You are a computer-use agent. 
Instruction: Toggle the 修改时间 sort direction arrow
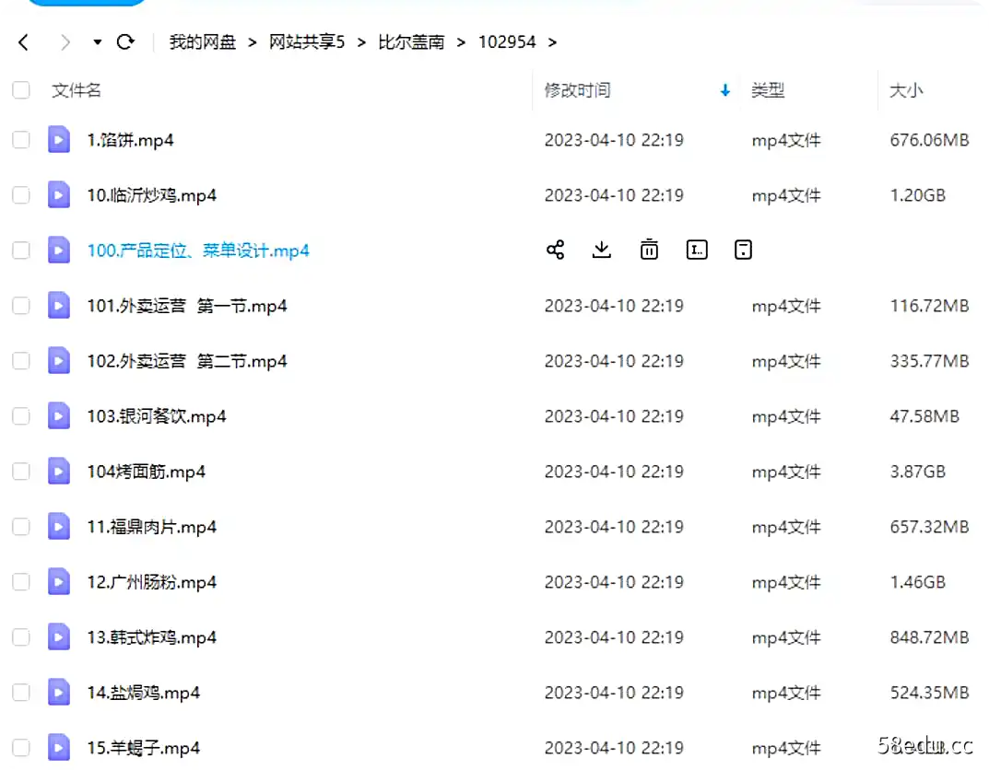click(x=724, y=89)
